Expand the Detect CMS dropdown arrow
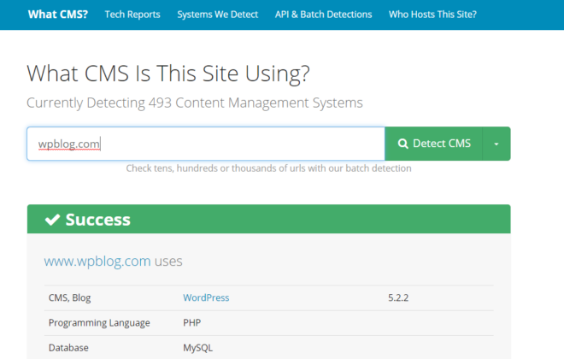The width and height of the screenshot is (564, 359). pos(496,144)
